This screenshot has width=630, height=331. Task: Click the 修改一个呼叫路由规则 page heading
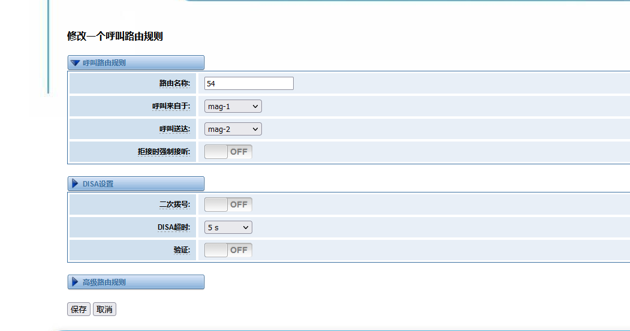(115, 36)
